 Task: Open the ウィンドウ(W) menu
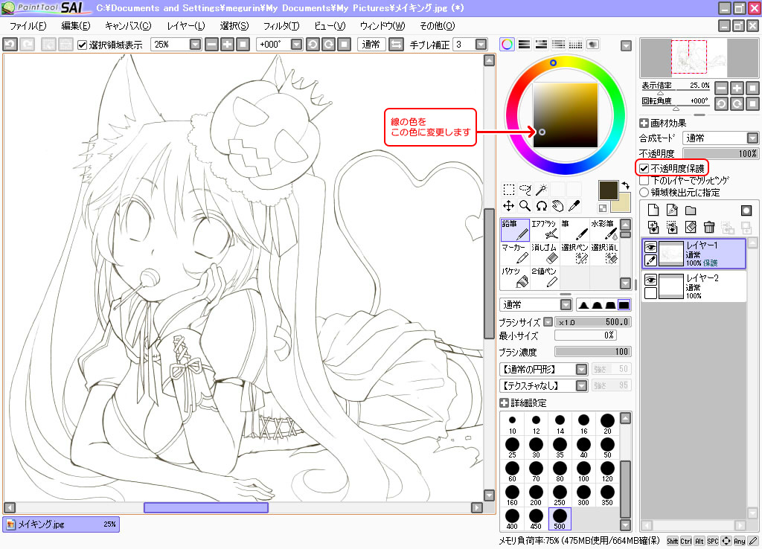pos(382,26)
